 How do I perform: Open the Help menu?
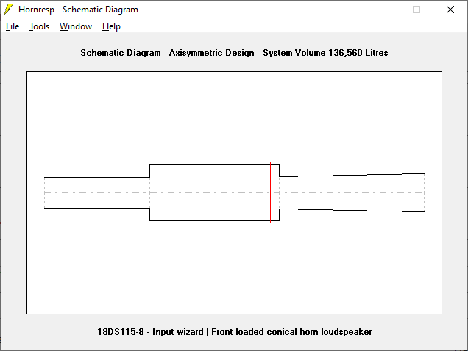pyautogui.click(x=111, y=26)
